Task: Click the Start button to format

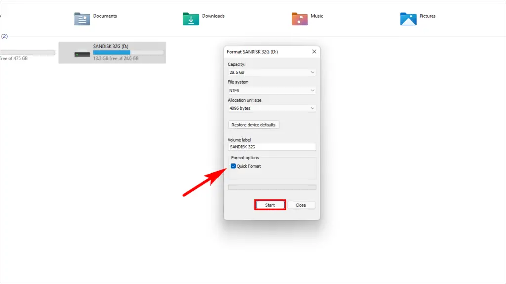Action: (x=270, y=205)
